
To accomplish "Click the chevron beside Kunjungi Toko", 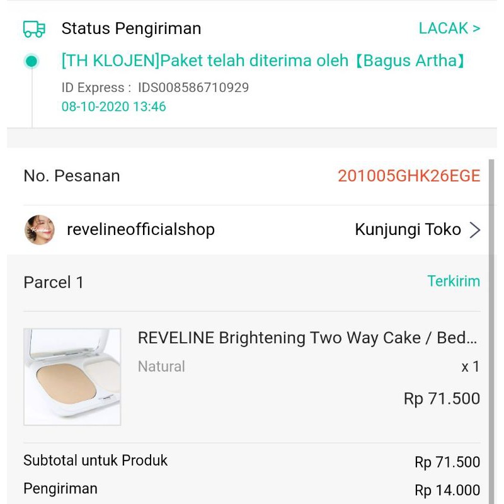I will coord(475,230).
